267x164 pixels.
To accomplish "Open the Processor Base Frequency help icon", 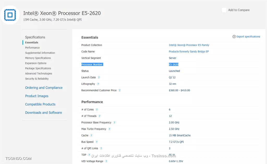I will [114, 122].
